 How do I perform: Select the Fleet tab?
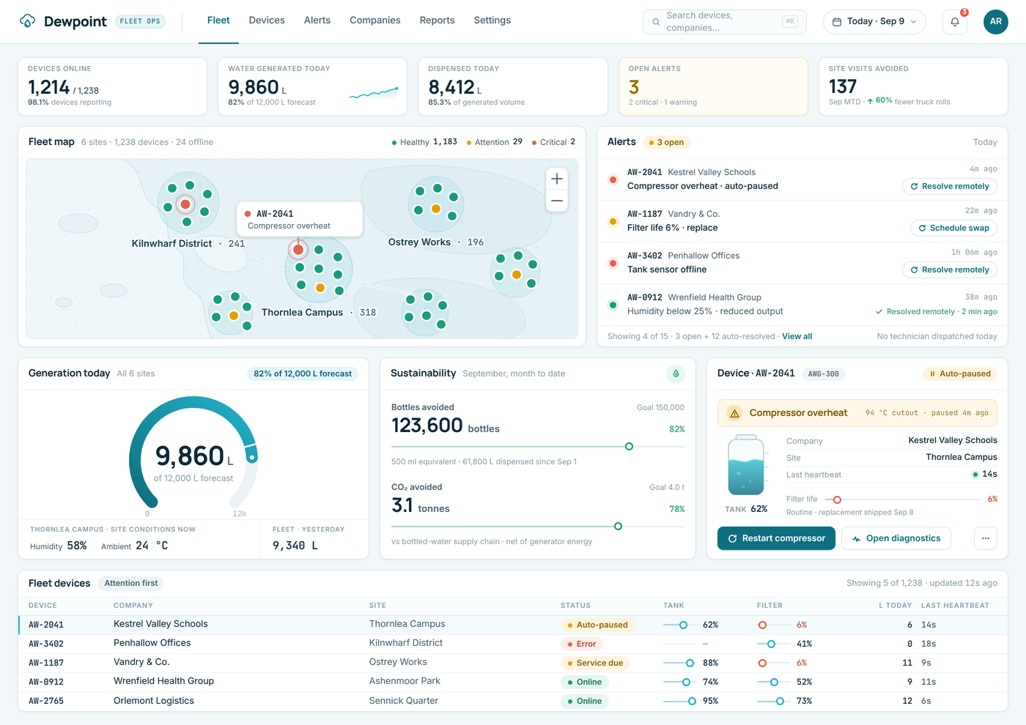(218, 21)
